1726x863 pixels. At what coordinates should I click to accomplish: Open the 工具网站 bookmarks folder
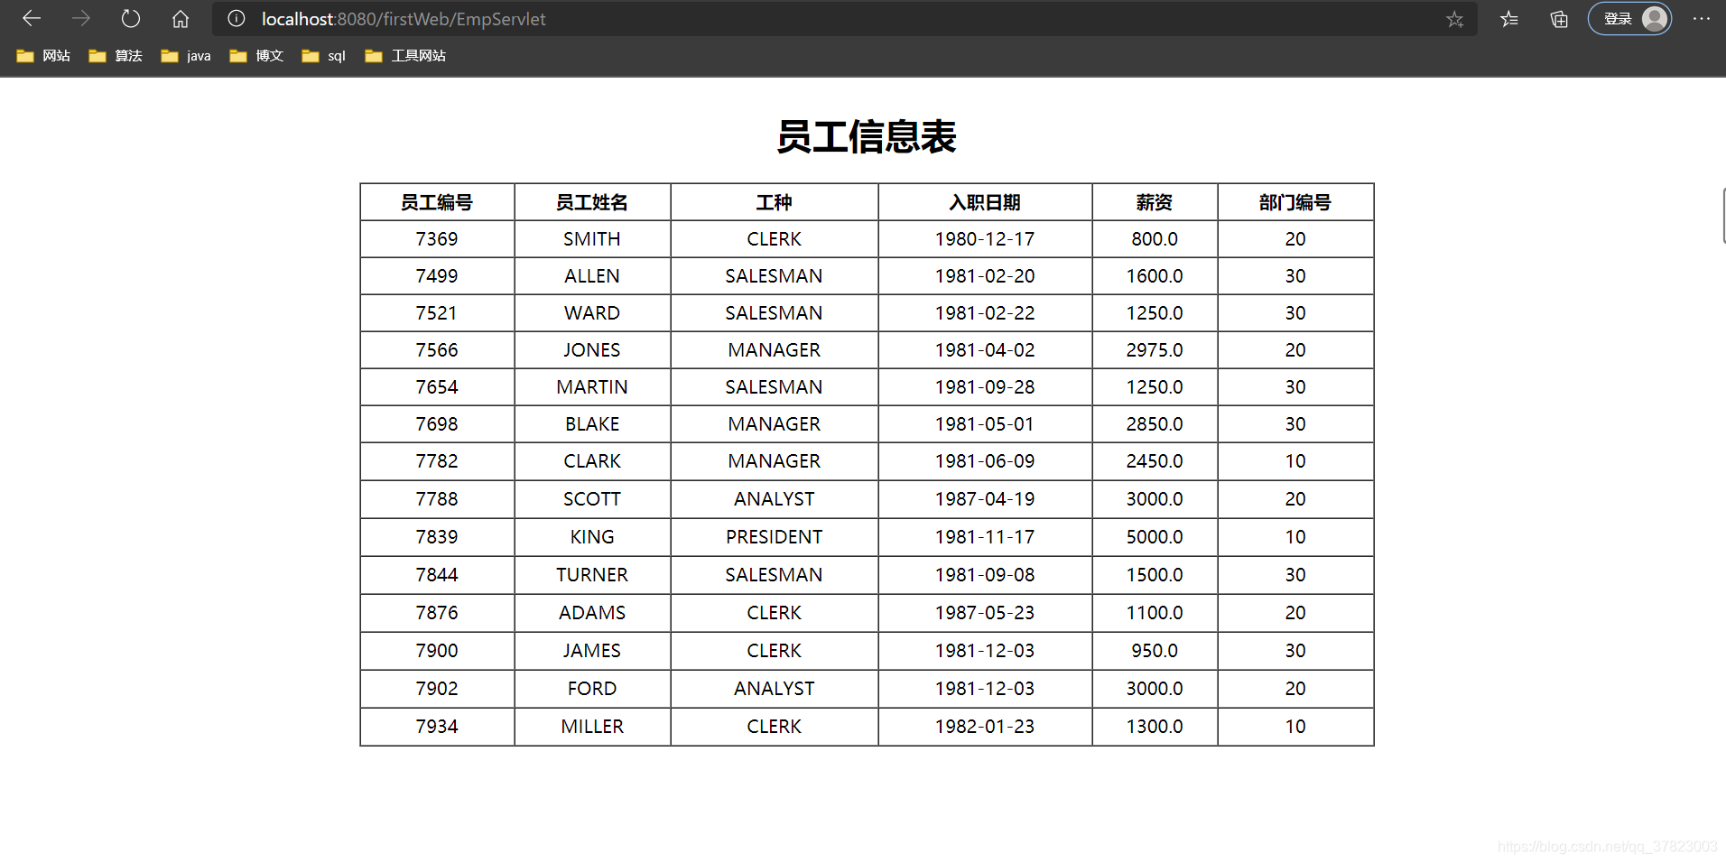405,56
